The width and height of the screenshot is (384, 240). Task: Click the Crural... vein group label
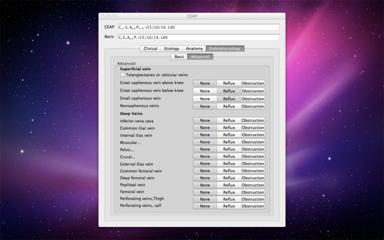coord(128,157)
